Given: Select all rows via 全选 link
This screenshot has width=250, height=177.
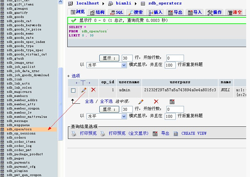Looking at the screenshot, I should pyautogui.click(x=89, y=101).
